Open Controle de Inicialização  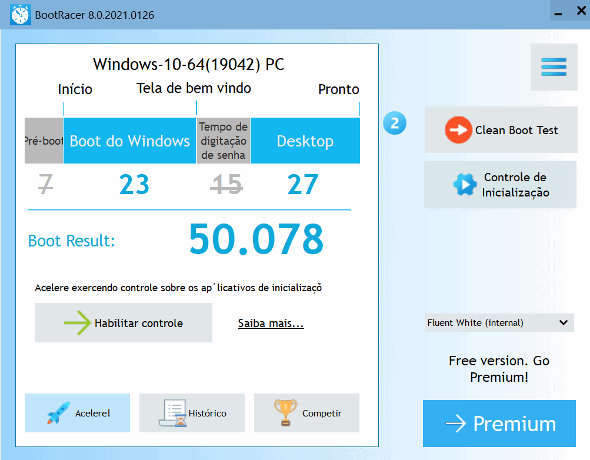point(500,185)
